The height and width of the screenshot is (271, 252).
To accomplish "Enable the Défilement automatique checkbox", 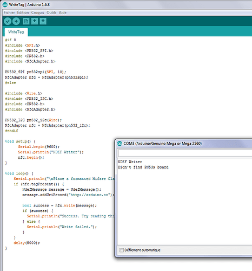I will click(x=122, y=250).
